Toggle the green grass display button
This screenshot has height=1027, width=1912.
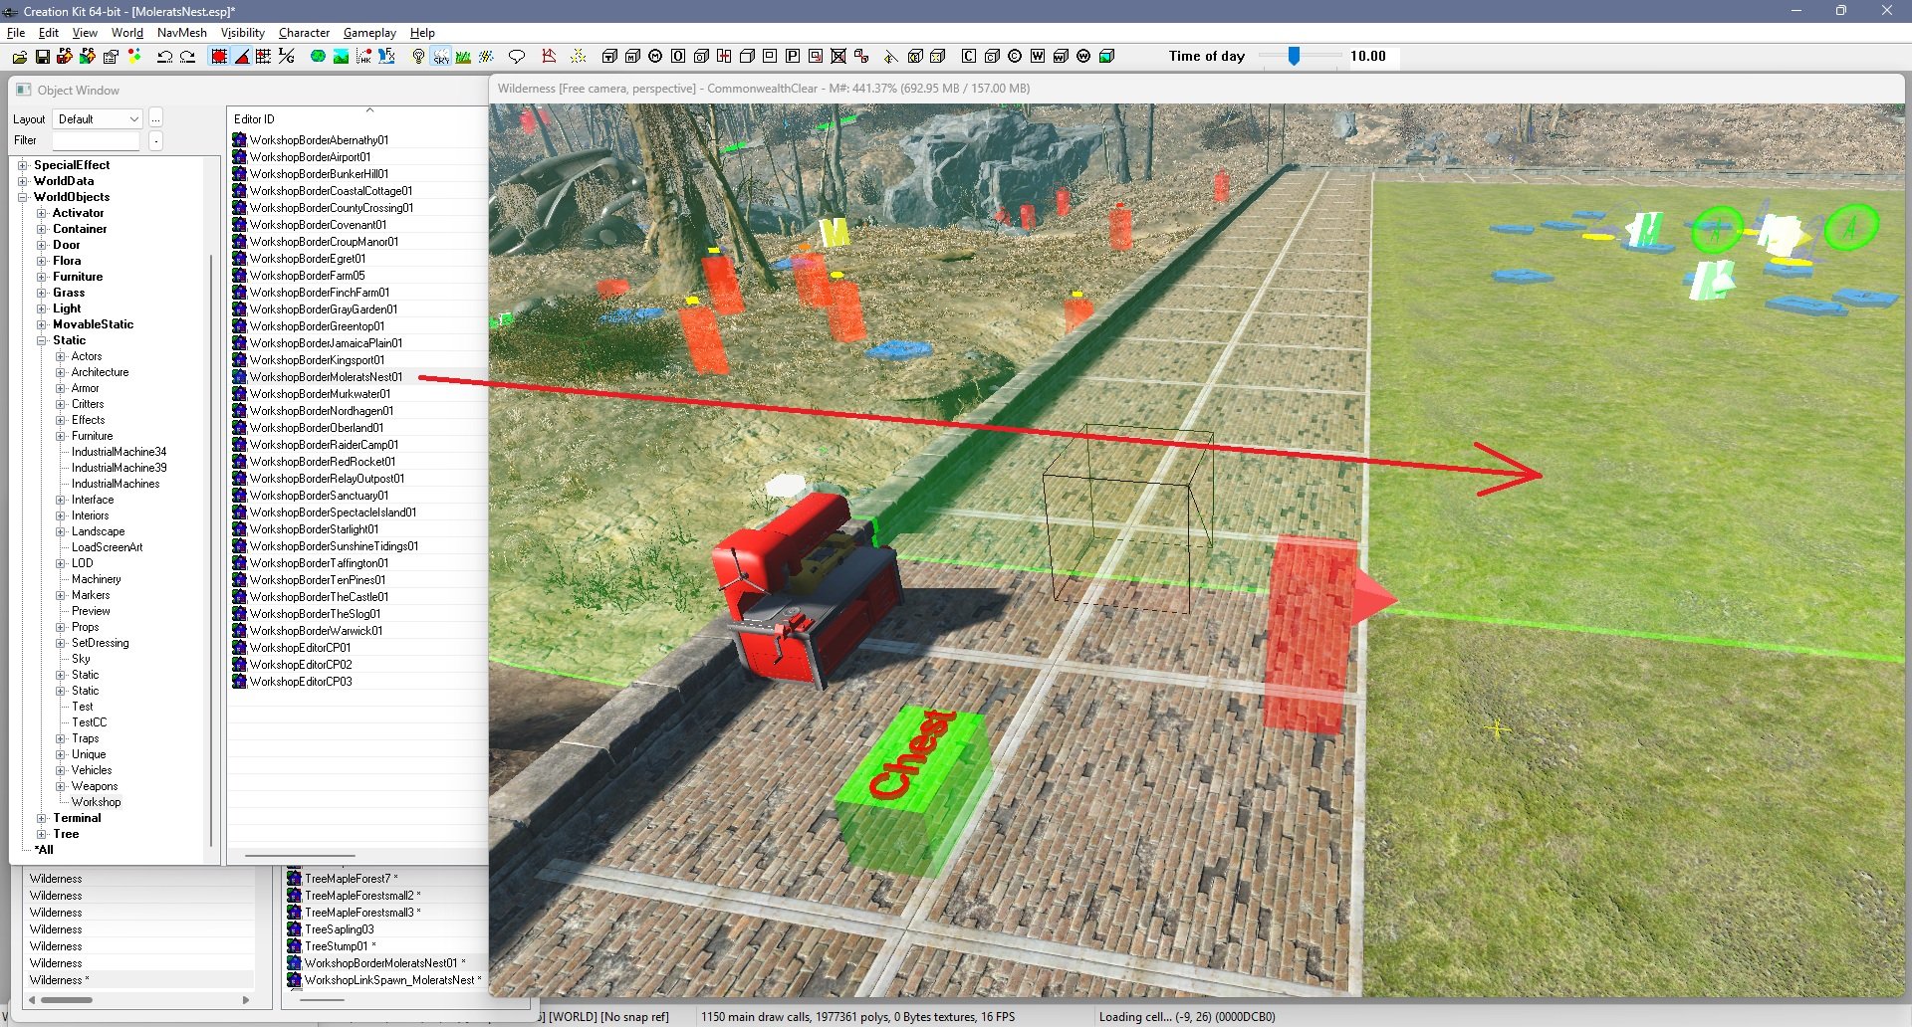click(463, 57)
